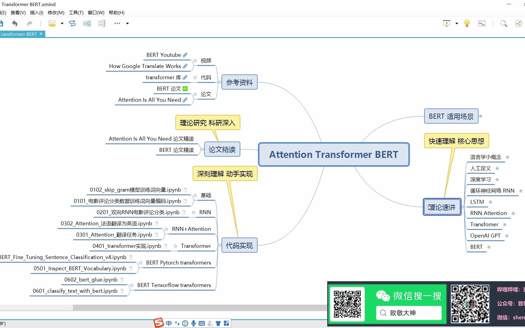Share the mind map
The height and width of the screenshot is (328, 525).
click(519, 23)
